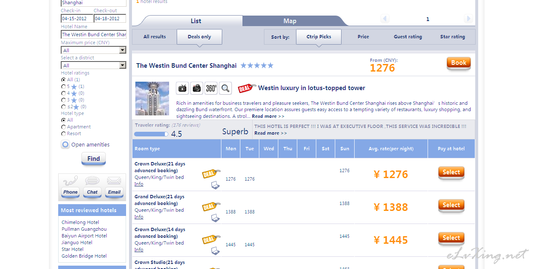Sort results by Star rating
Screen dimensions: 533x269
click(x=452, y=37)
